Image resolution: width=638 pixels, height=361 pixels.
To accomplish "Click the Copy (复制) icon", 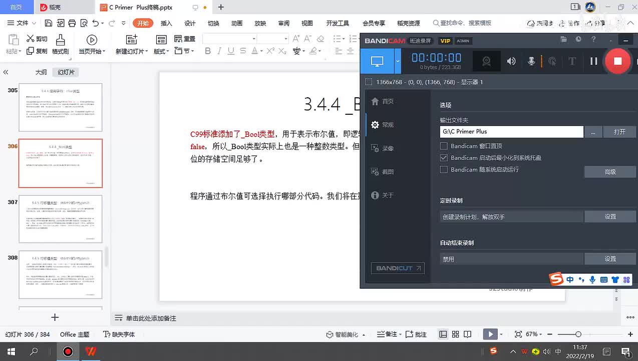I will tap(30, 51).
